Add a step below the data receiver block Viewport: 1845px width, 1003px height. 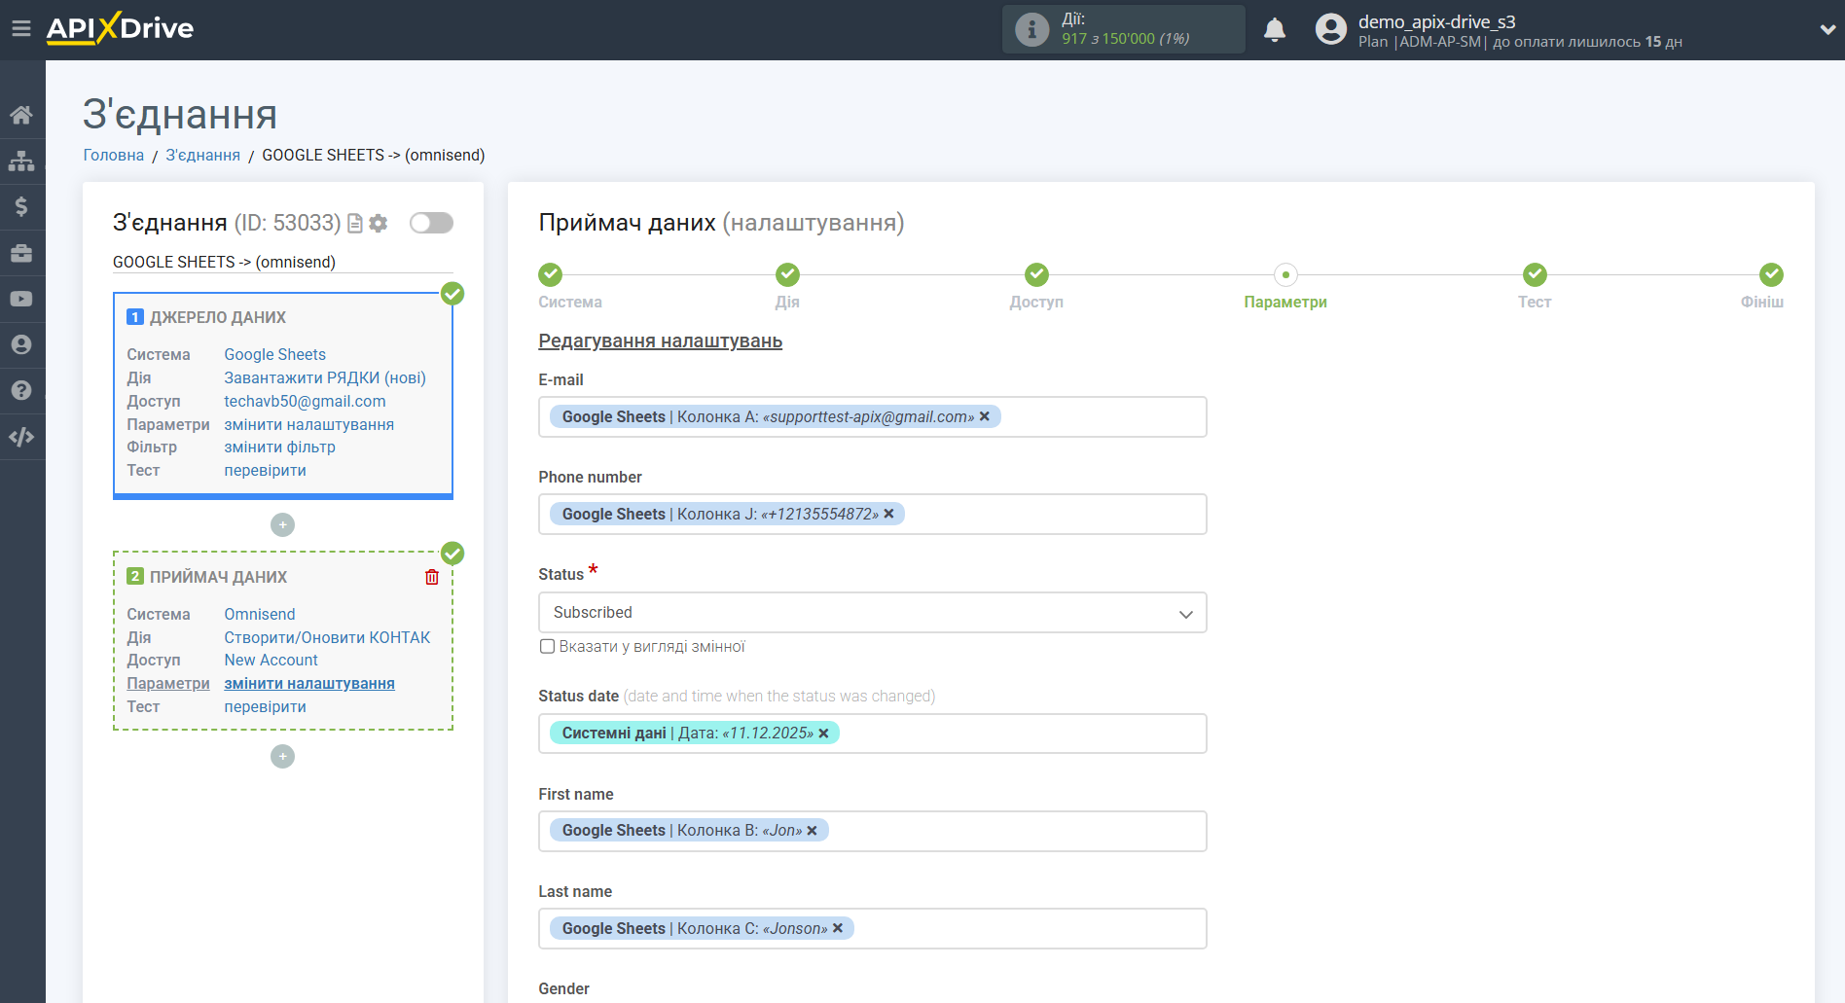(x=282, y=757)
